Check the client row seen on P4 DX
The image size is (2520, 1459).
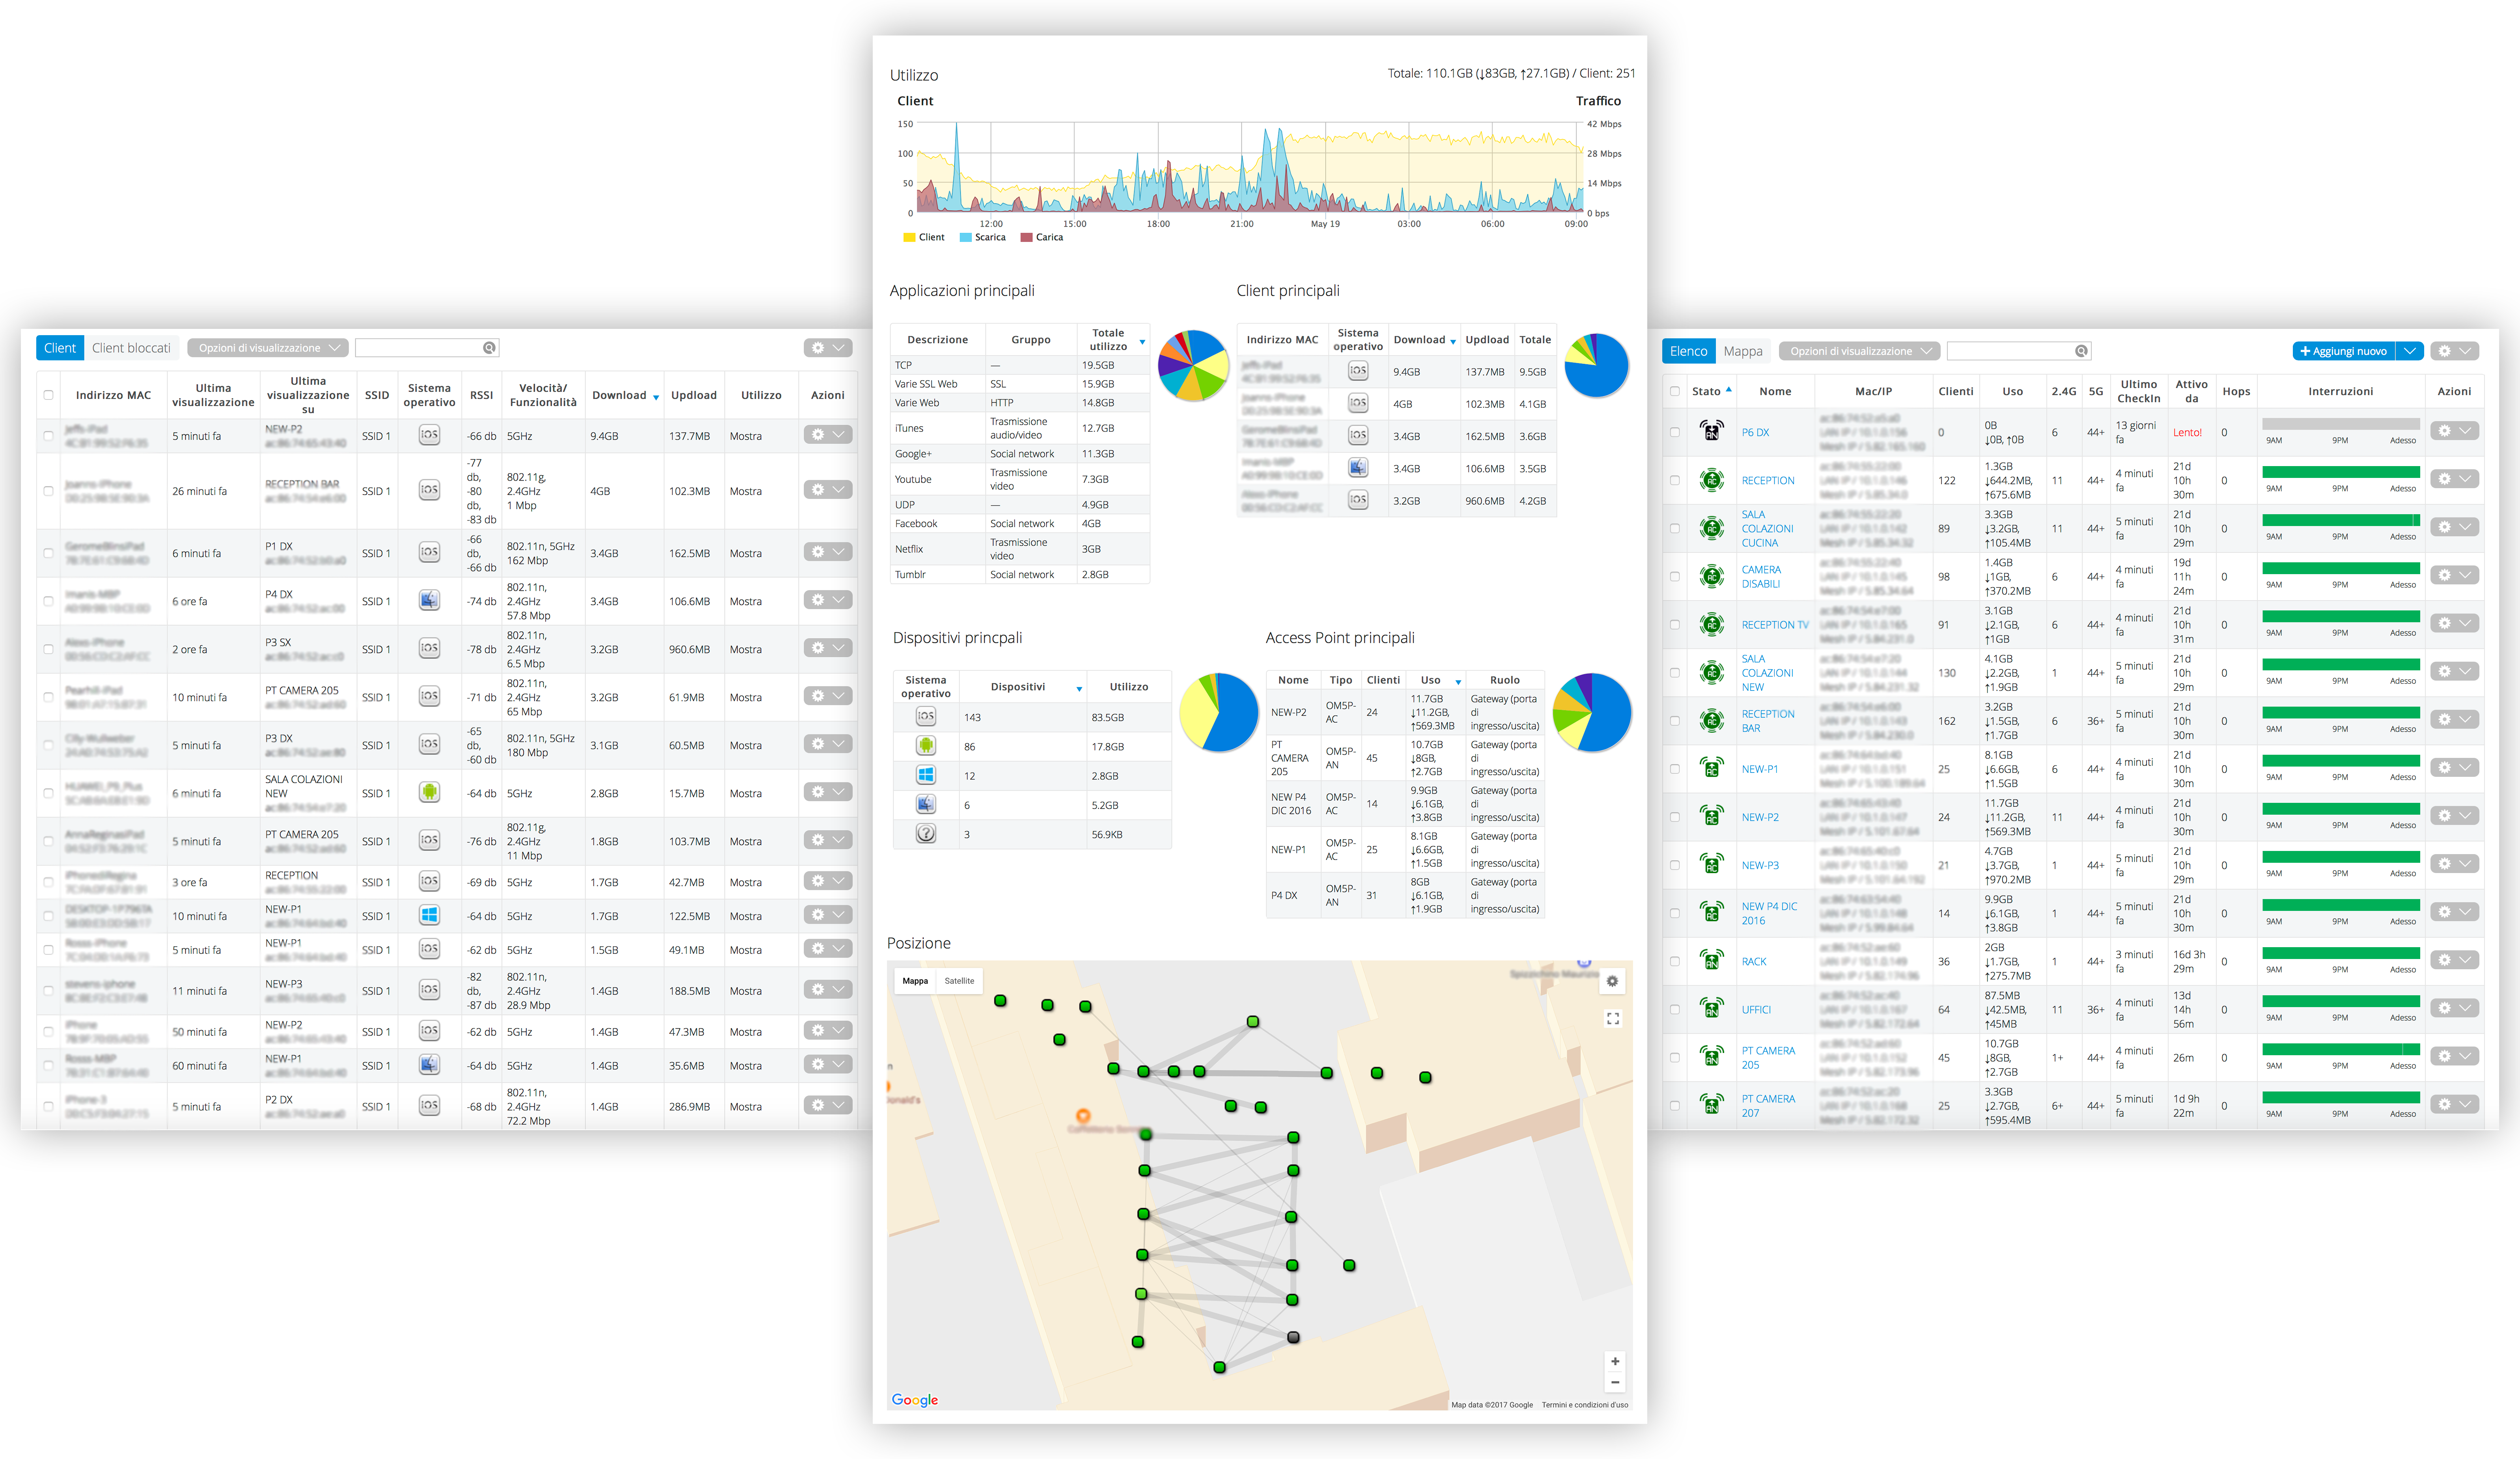tap(48, 601)
